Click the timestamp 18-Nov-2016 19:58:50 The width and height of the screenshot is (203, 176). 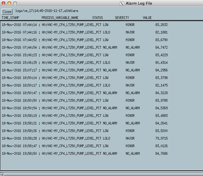click(19, 154)
